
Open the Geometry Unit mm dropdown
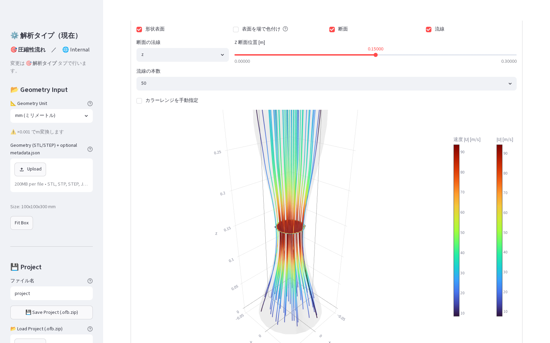click(52, 116)
